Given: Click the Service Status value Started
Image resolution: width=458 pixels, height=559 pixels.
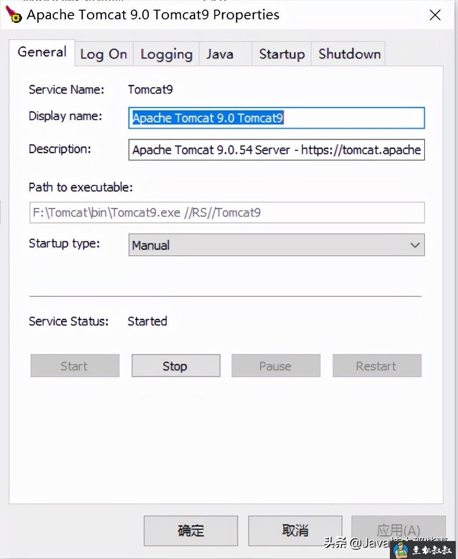Looking at the screenshot, I should click(147, 321).
